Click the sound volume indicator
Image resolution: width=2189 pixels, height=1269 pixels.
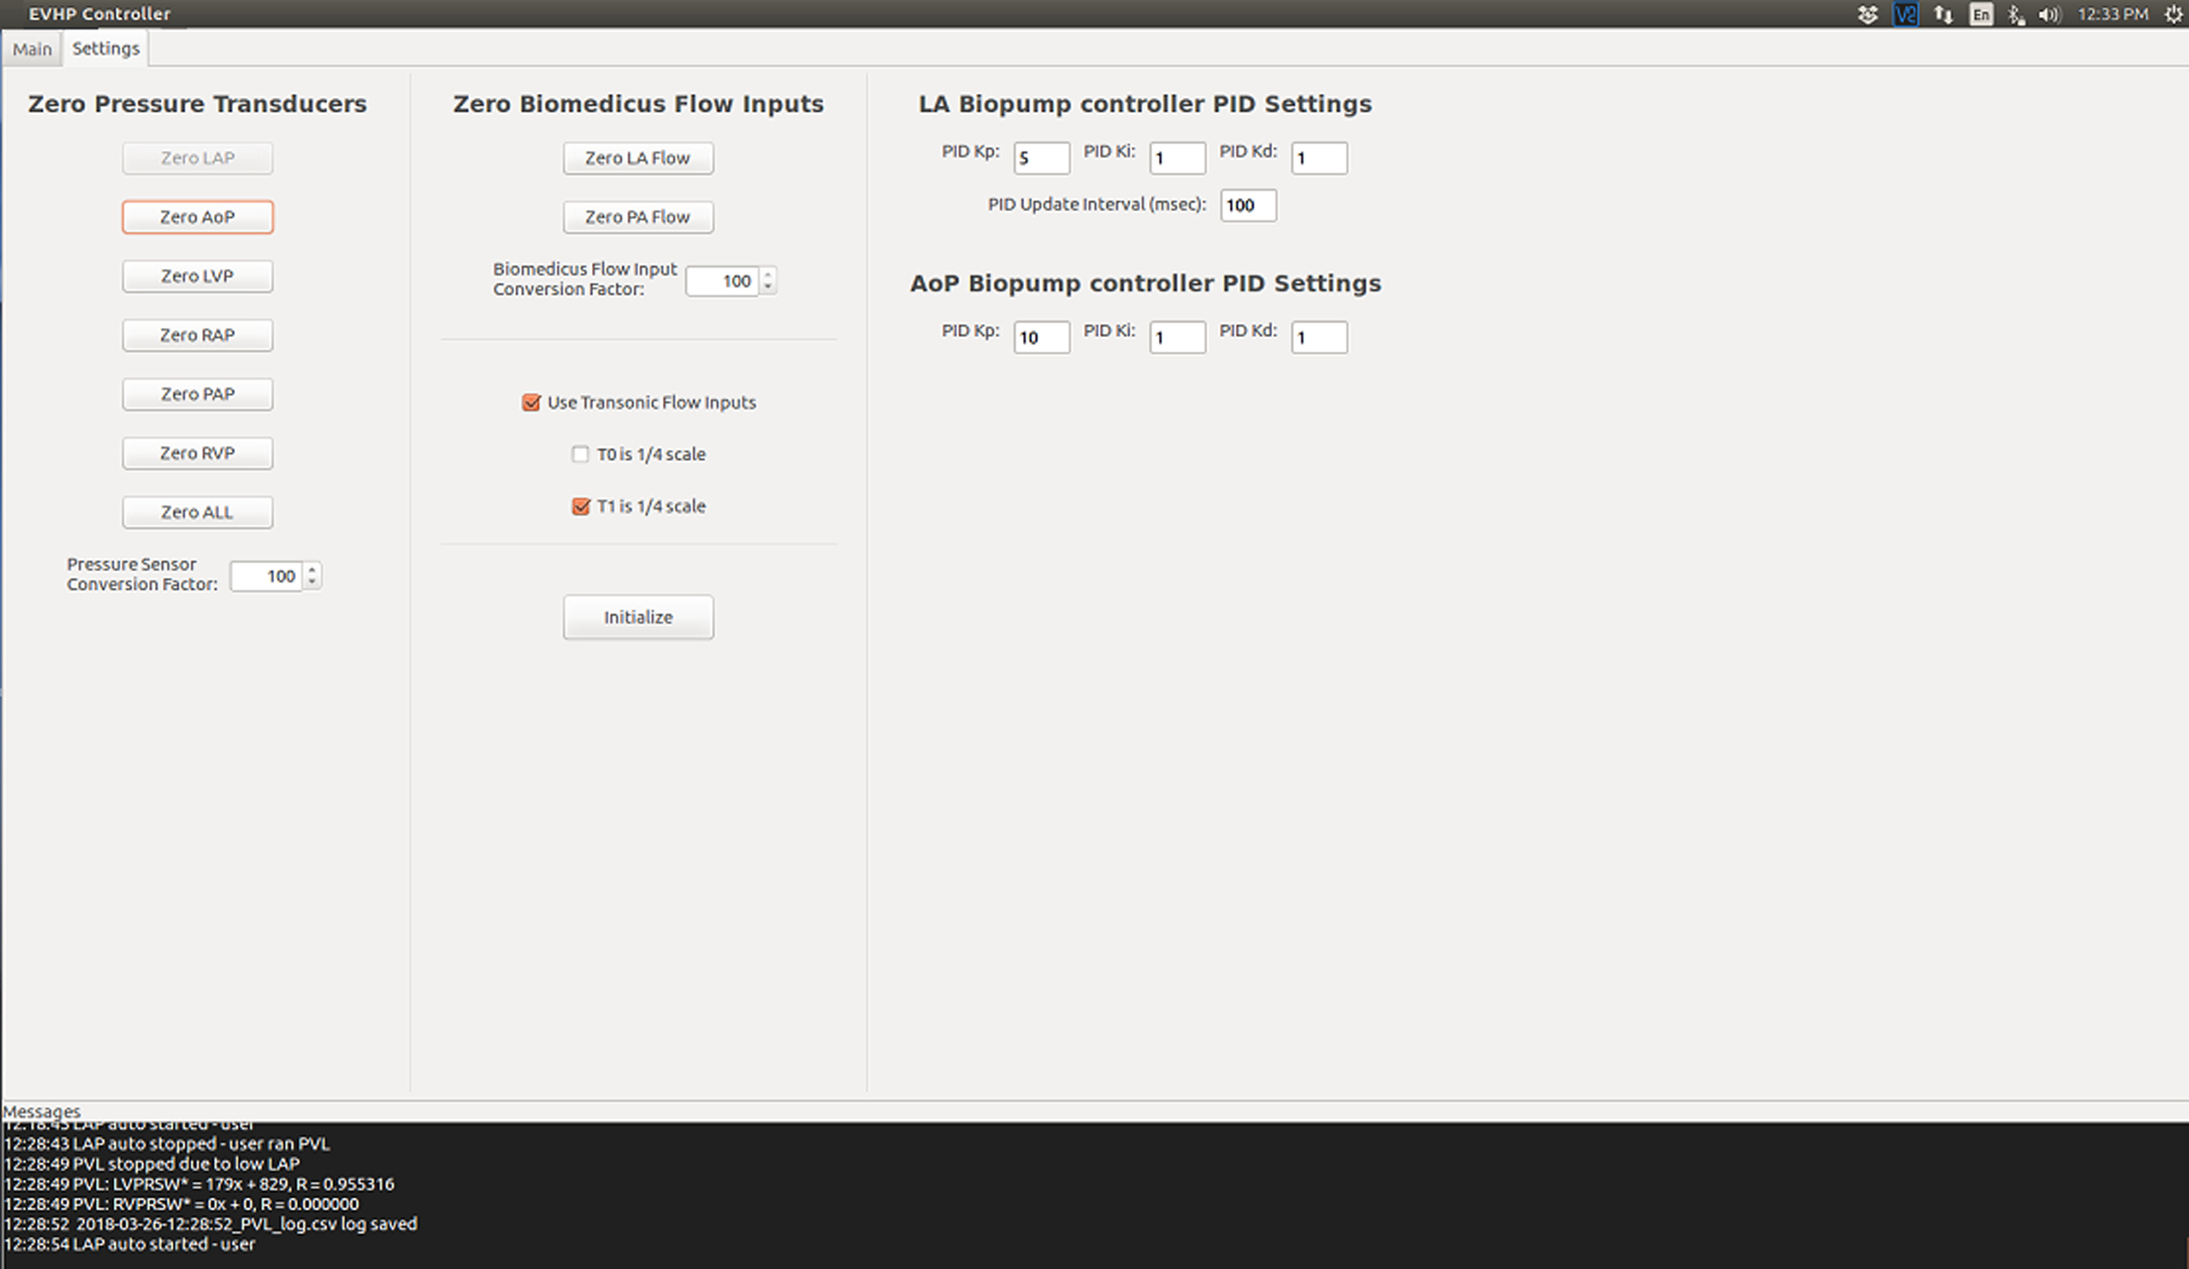pos(2049,14)
